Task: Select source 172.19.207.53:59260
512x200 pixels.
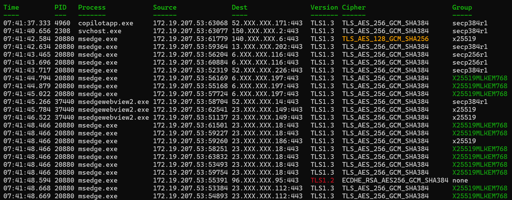Action: [x=190, y=141]
